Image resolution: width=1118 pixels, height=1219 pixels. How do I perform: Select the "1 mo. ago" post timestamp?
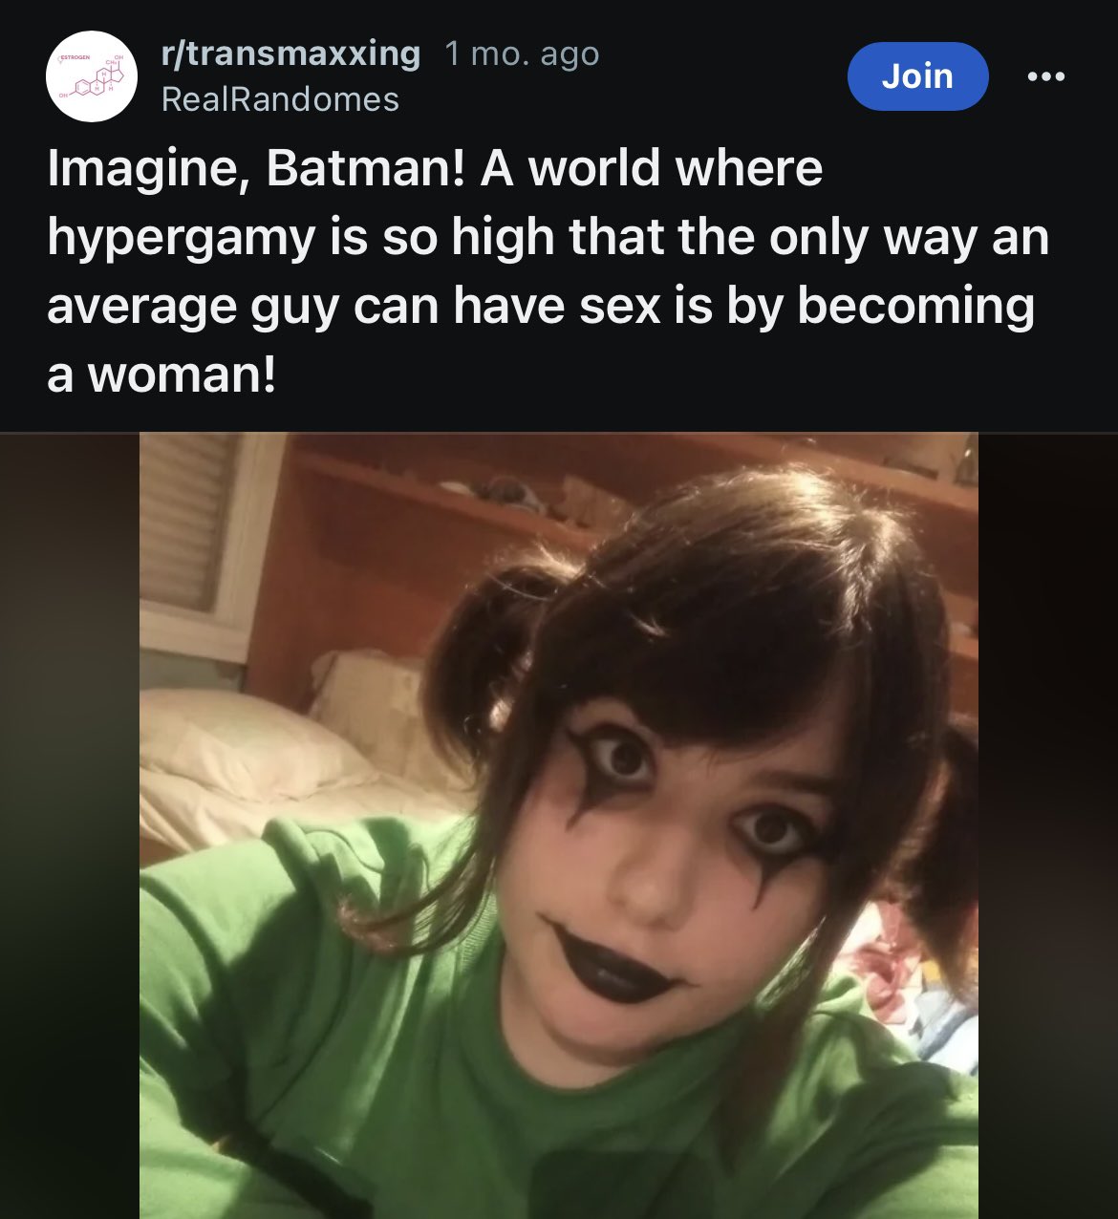[522, 53]
